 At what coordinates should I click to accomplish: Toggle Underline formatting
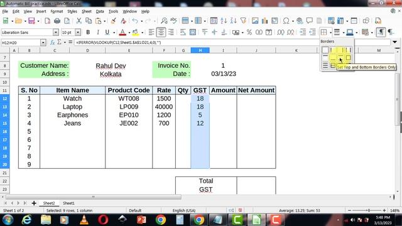[107, 32]
